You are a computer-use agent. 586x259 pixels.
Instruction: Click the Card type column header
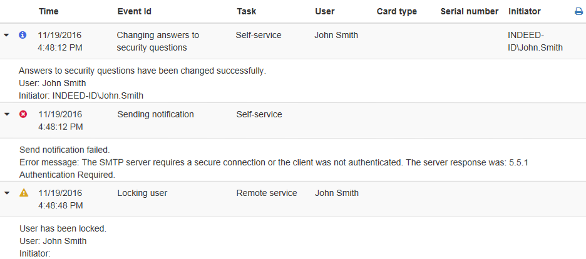click(396, 12)
